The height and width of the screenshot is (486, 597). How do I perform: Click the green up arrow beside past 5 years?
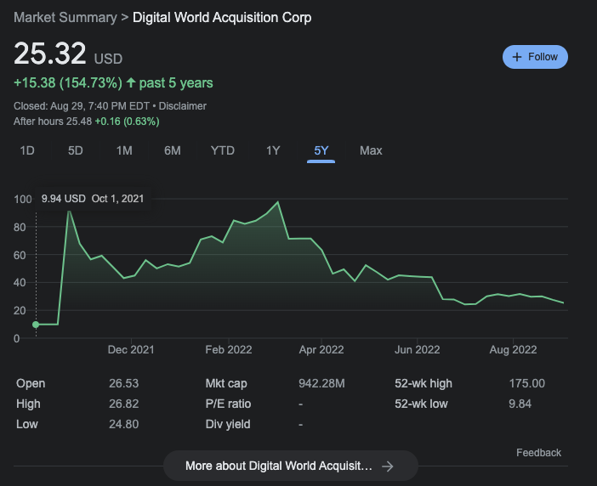[131, 83]
